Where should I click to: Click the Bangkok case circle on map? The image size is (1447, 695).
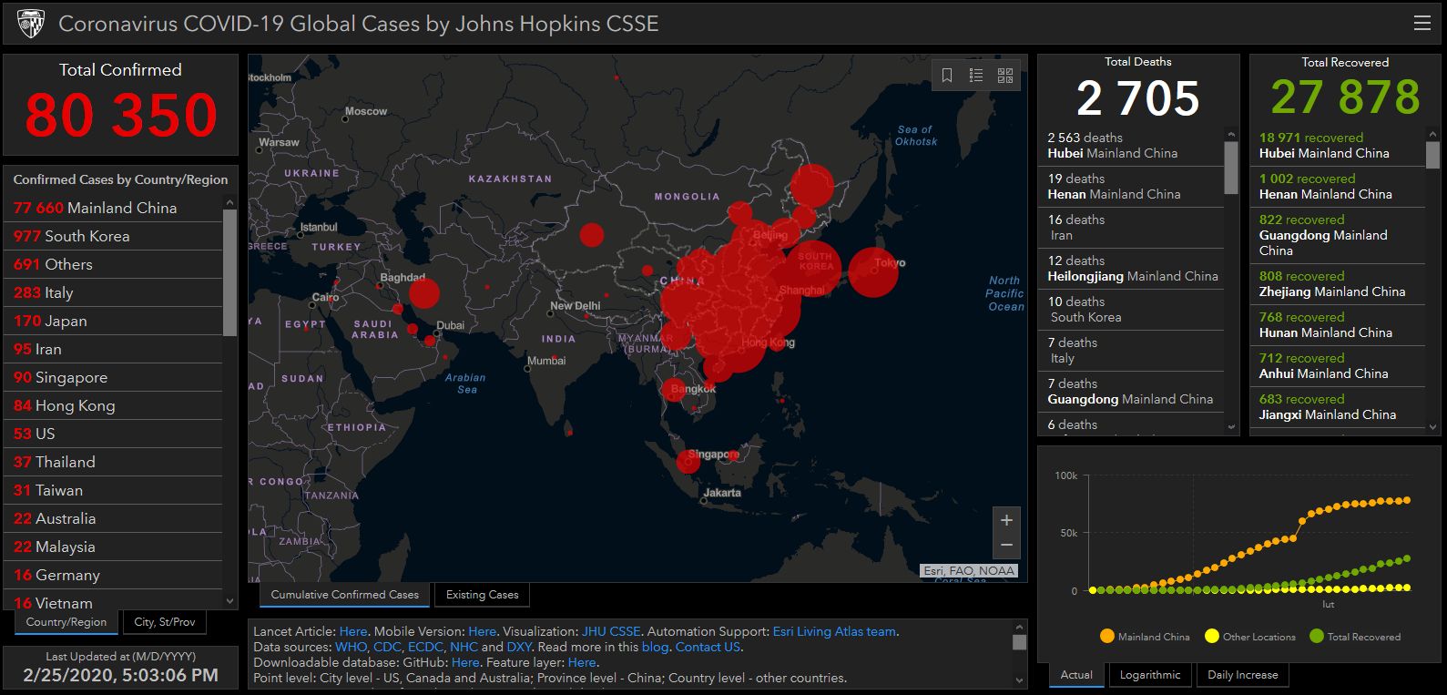pyautogui.click(x=674, y=390)
